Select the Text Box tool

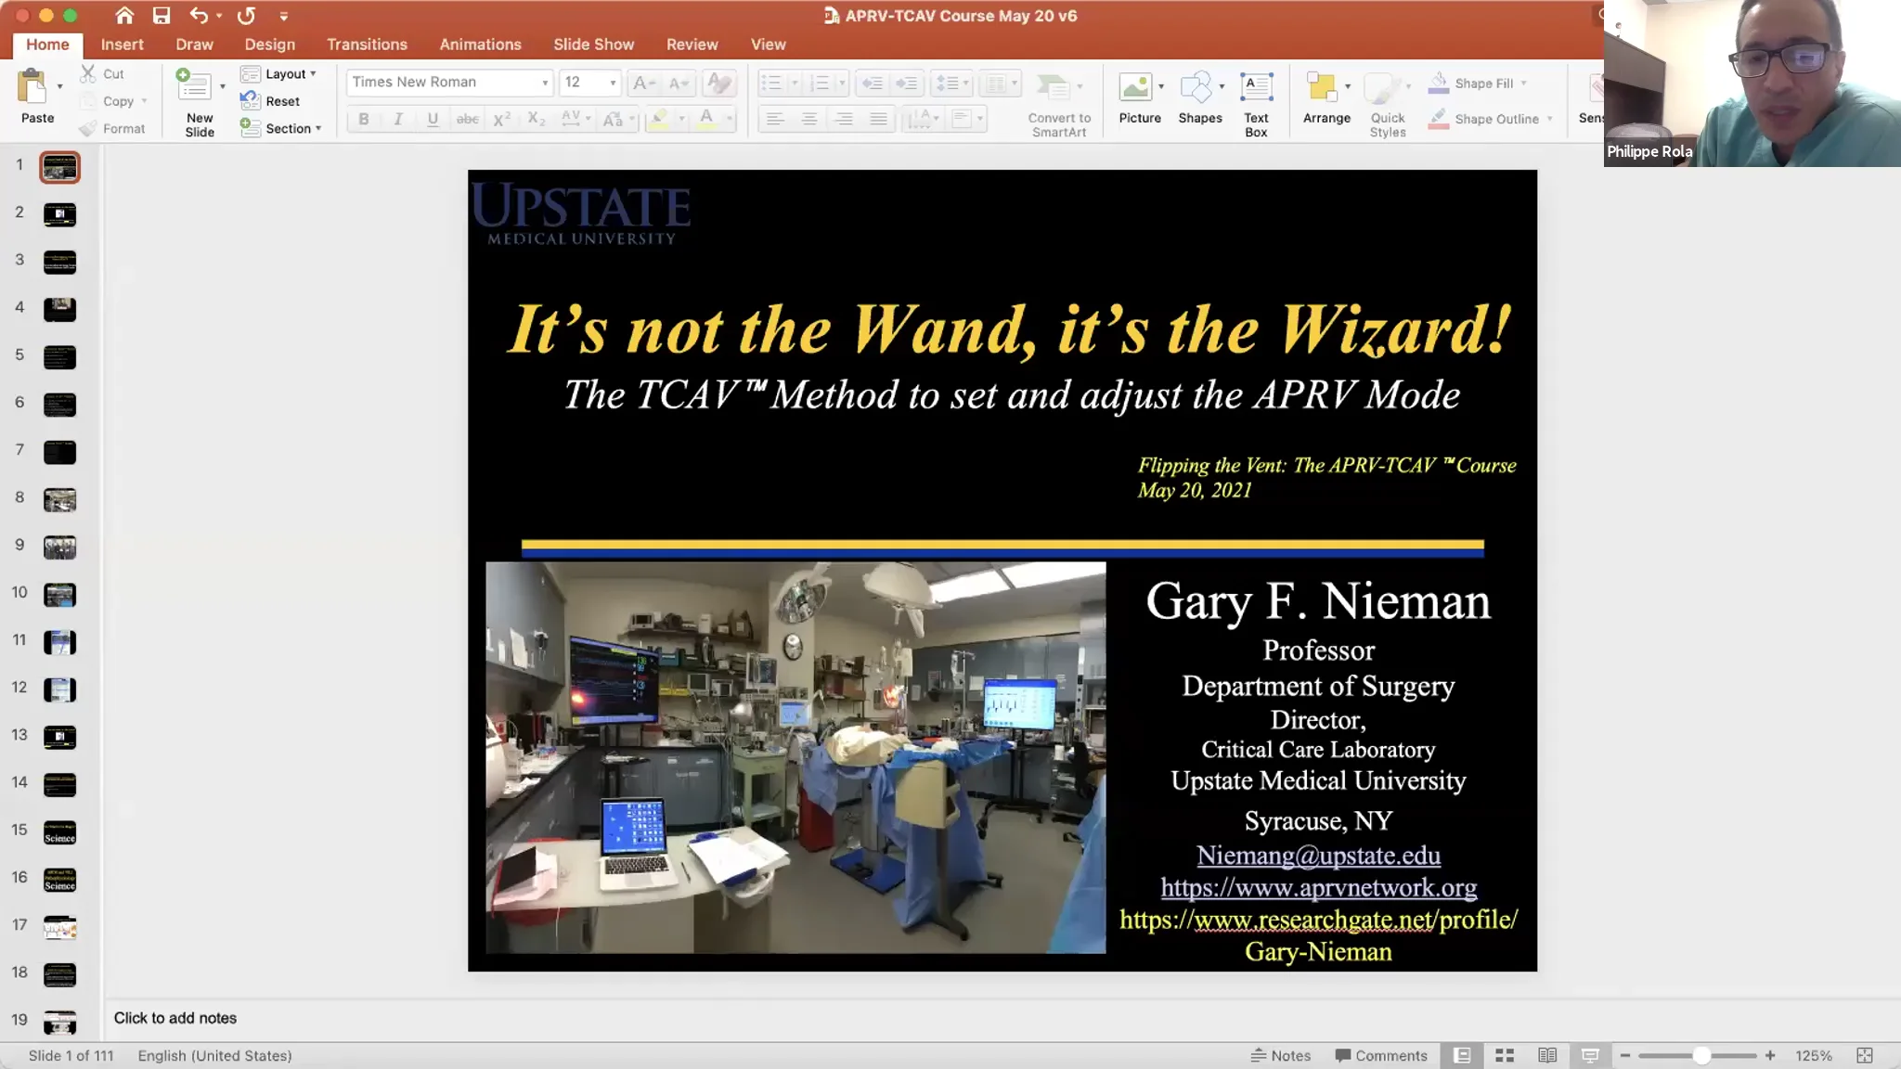[x=1257, y=97]
